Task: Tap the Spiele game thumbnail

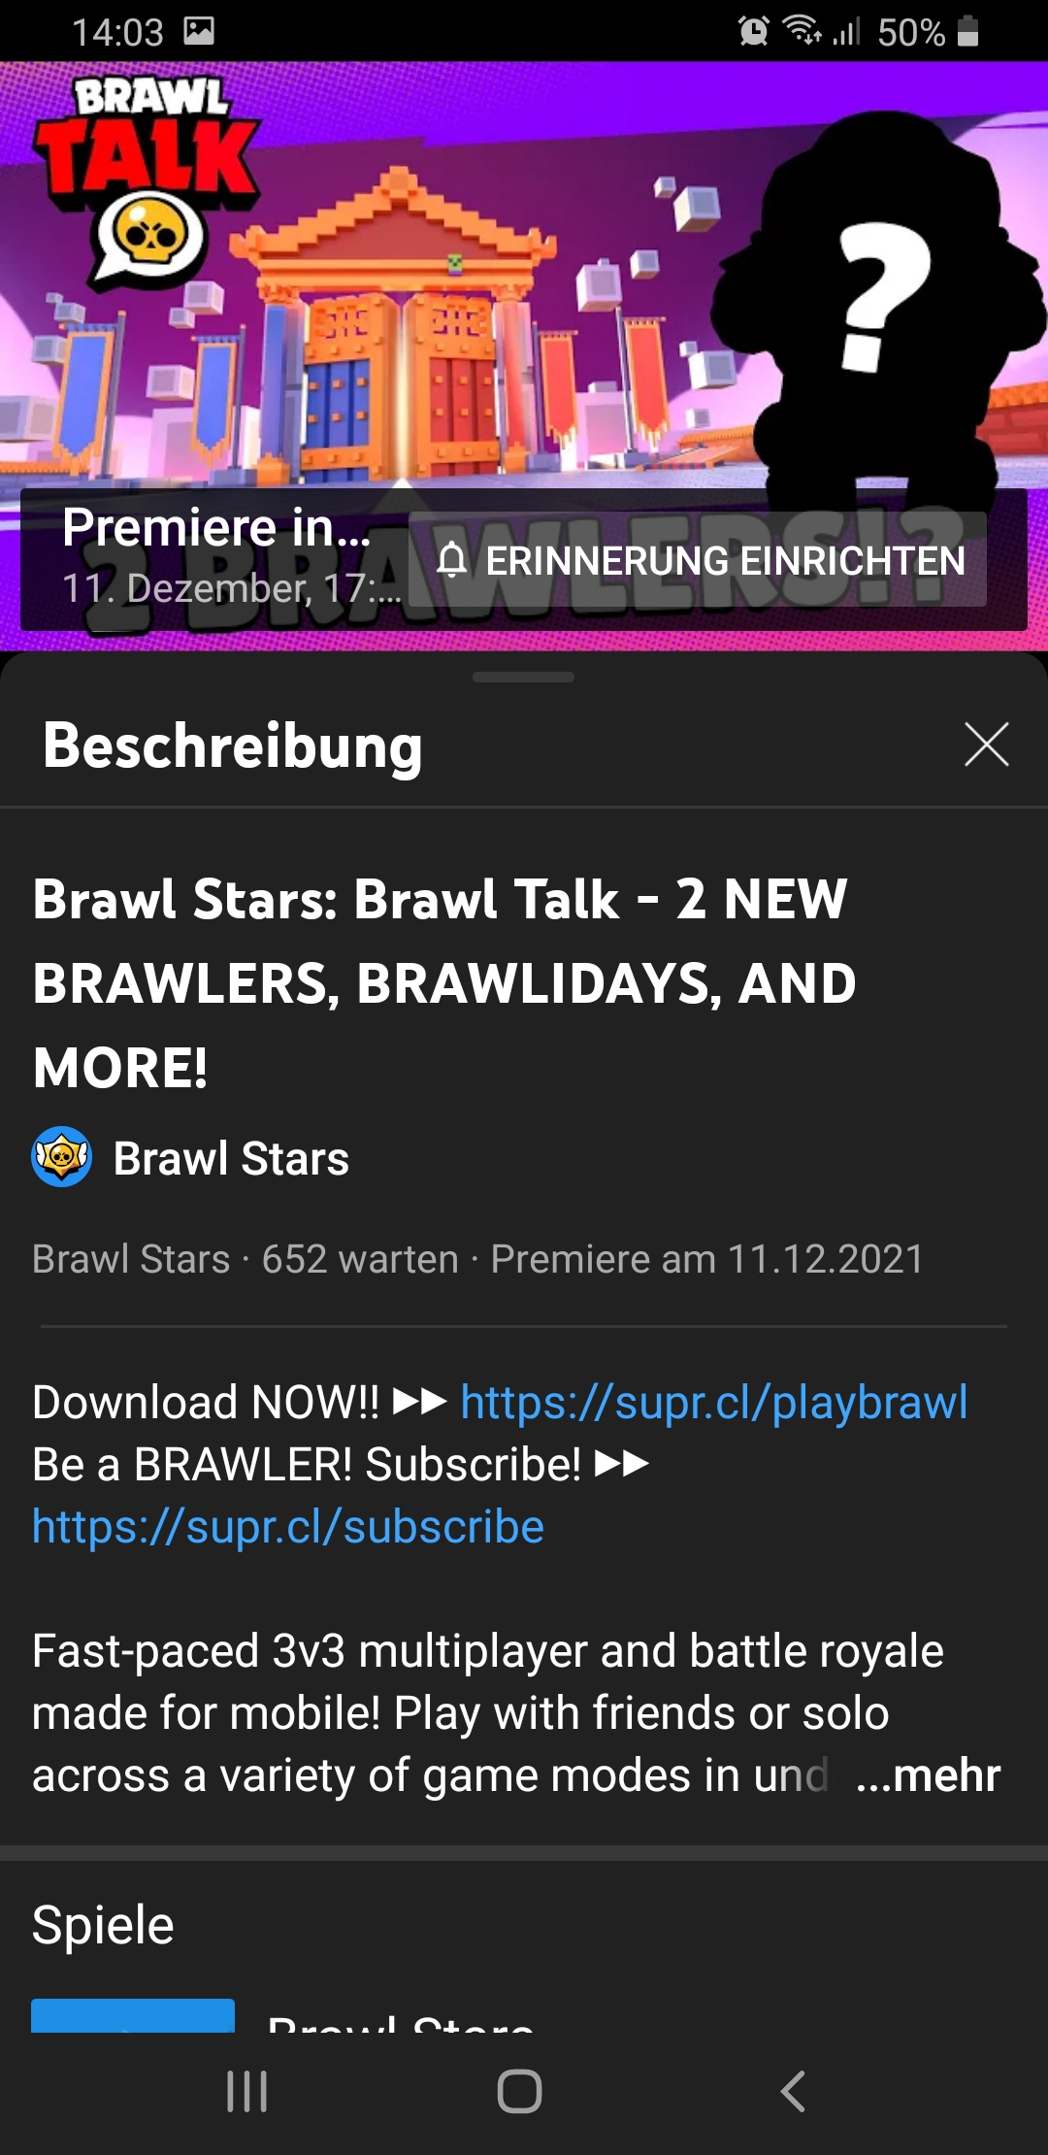Action: pos(133,2015)
